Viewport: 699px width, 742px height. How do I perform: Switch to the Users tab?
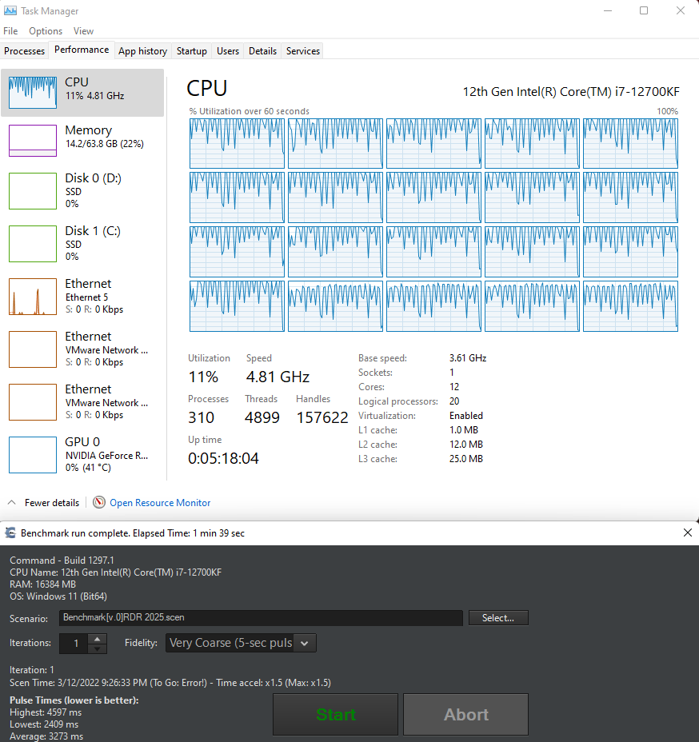tap(228, 51)
